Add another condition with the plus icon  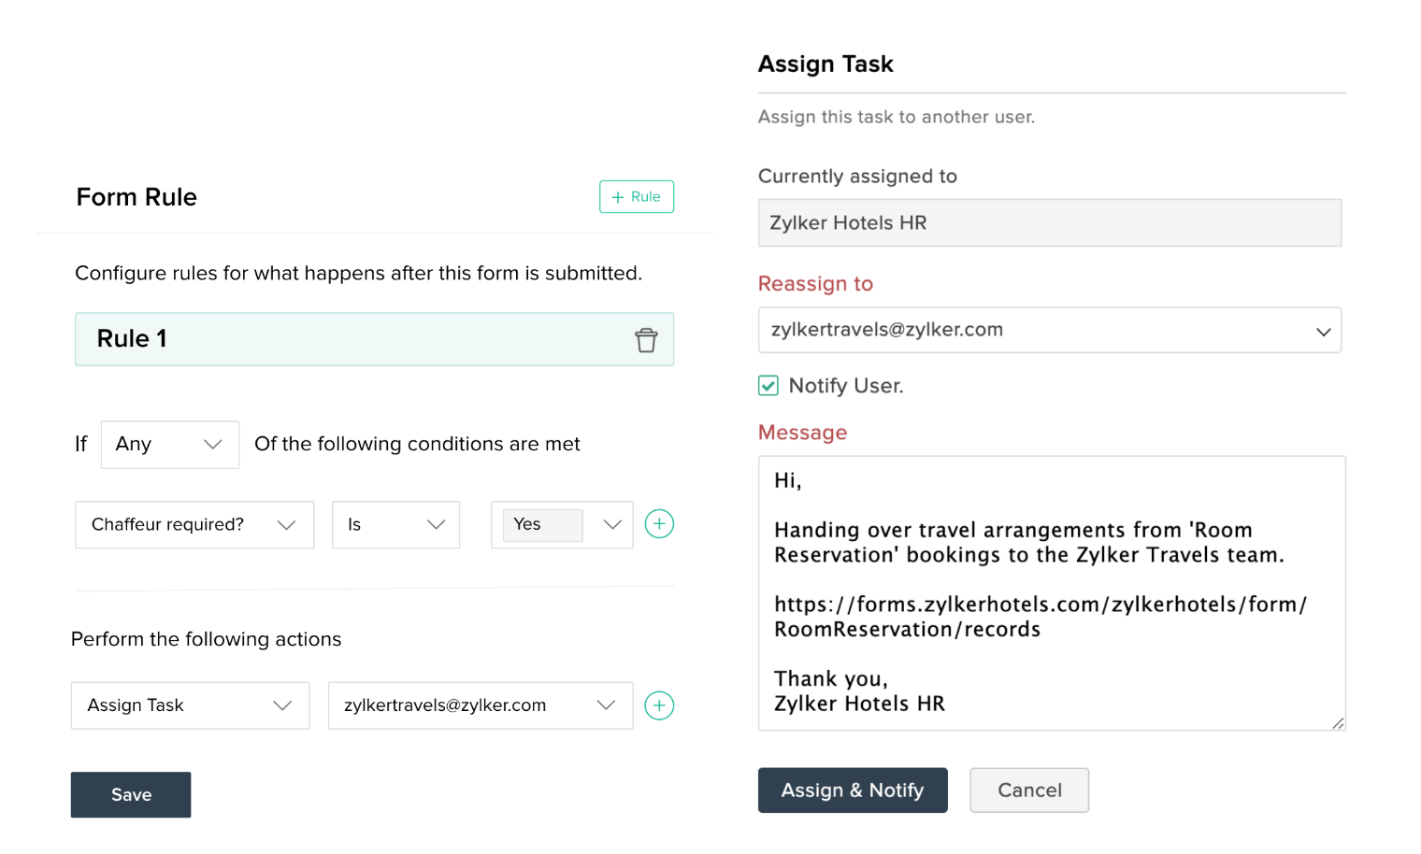pyautogui.click(x=659, y=524)
